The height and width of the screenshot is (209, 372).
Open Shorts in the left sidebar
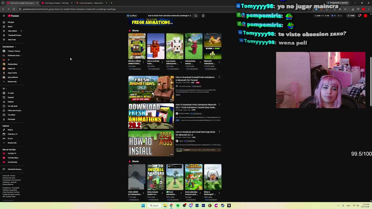10,26
